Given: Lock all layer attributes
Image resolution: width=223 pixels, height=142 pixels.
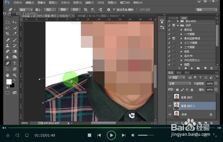Looking at the screenshot, I should (x=192, y=90).
